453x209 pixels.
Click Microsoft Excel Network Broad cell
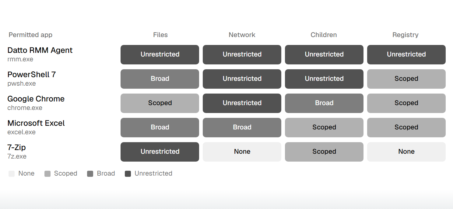(x=242, y=128)
